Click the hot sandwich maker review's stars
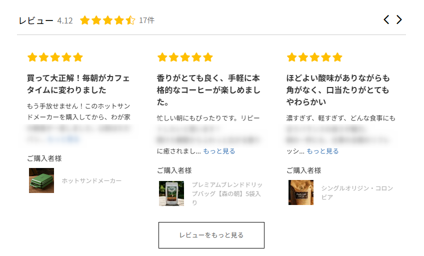The width and height of the screenshot is (424, 256). 55,57
